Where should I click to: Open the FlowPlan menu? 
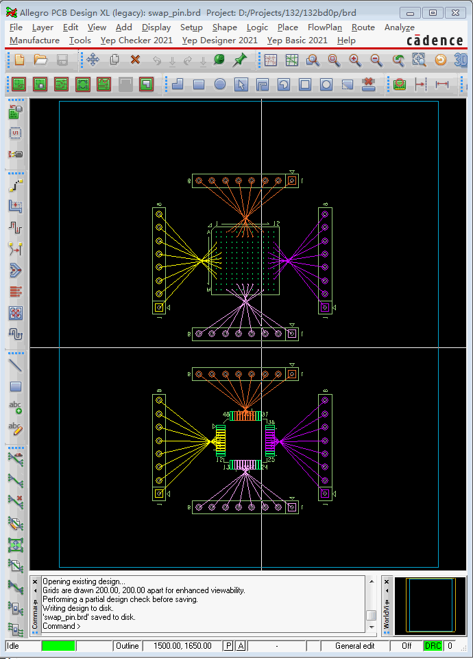pos(324,27)
